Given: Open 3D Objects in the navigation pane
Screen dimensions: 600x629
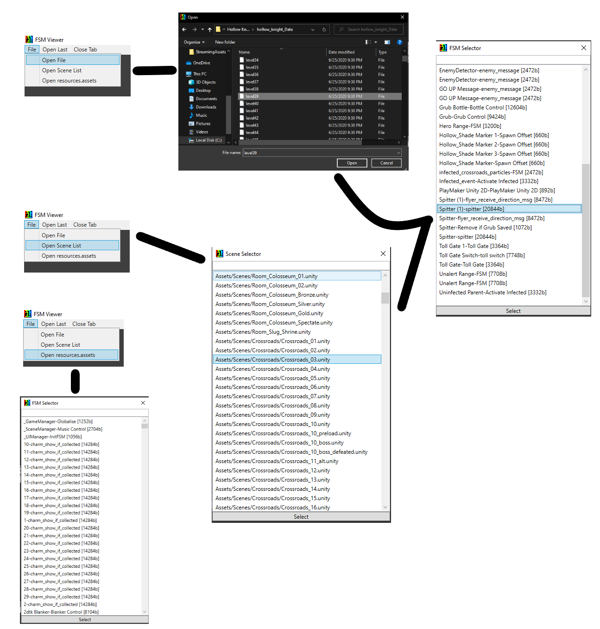Looking at the screenshot, I should [x=202, y=82].
